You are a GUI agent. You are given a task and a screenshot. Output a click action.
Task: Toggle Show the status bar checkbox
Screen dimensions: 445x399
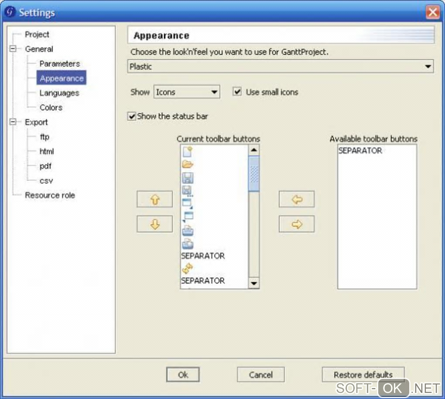point(132,116)
